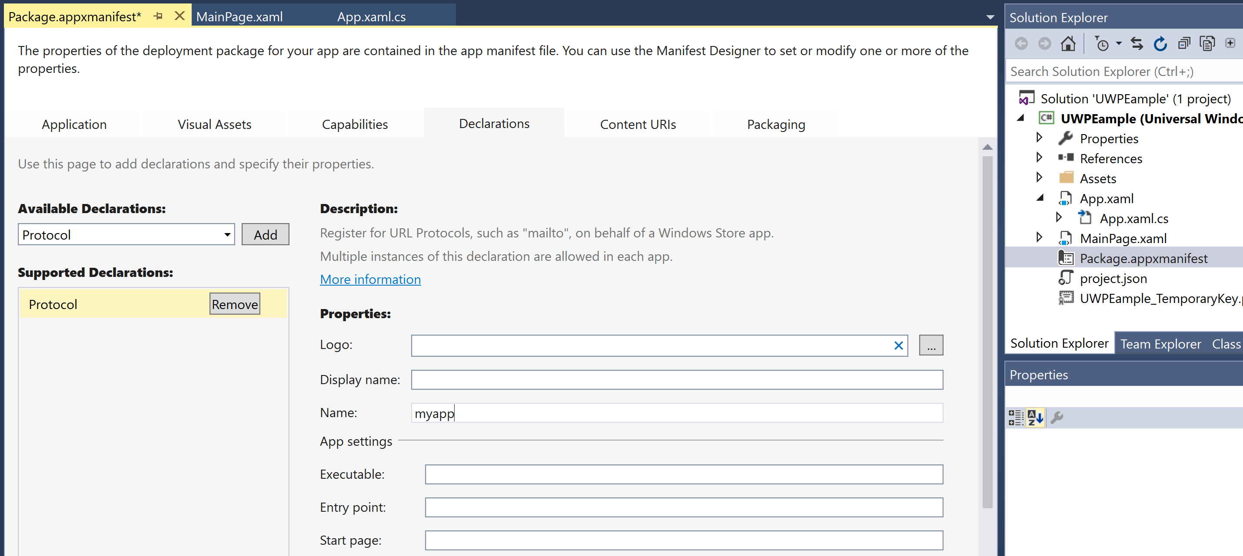Open the Team Explorer tab
The image size is (1243, 556).
pyautogui.click(x=1160, y=343)
